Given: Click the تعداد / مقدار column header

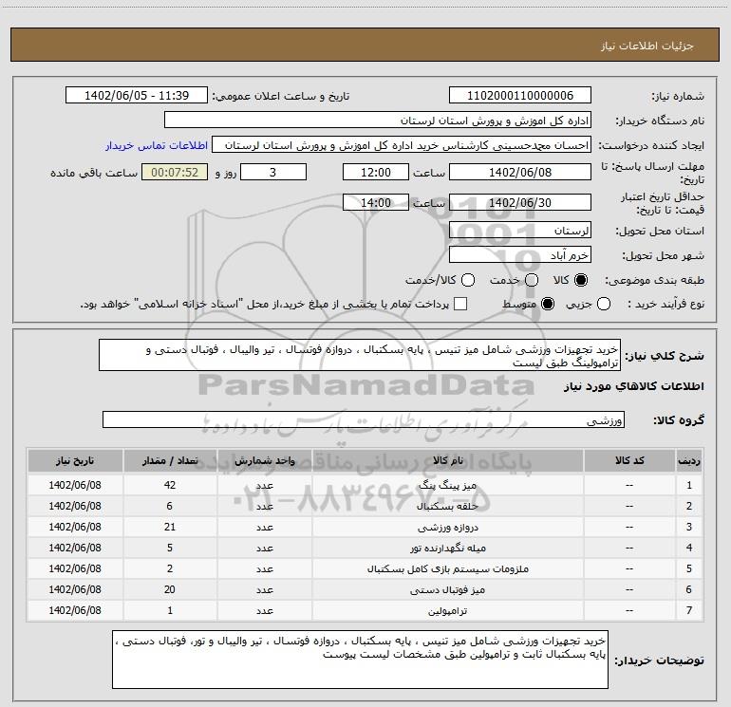Looking at the screenshot, I should point(170,460).
